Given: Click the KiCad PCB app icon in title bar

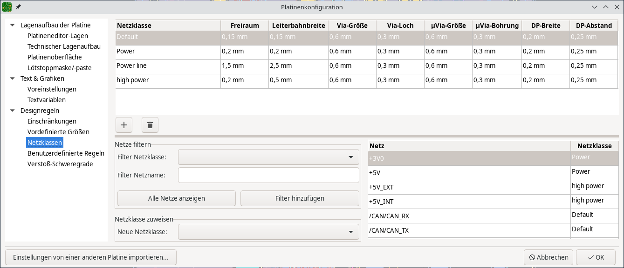Looking at the screenshot, I should click(x=7, y=7).
